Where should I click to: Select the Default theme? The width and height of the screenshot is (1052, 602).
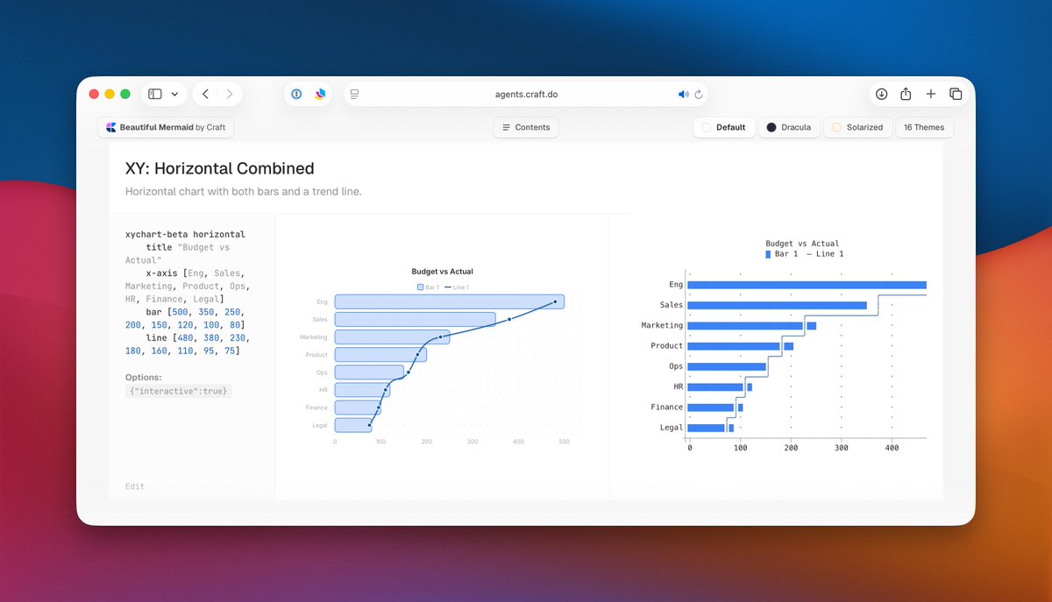[723, 127]
